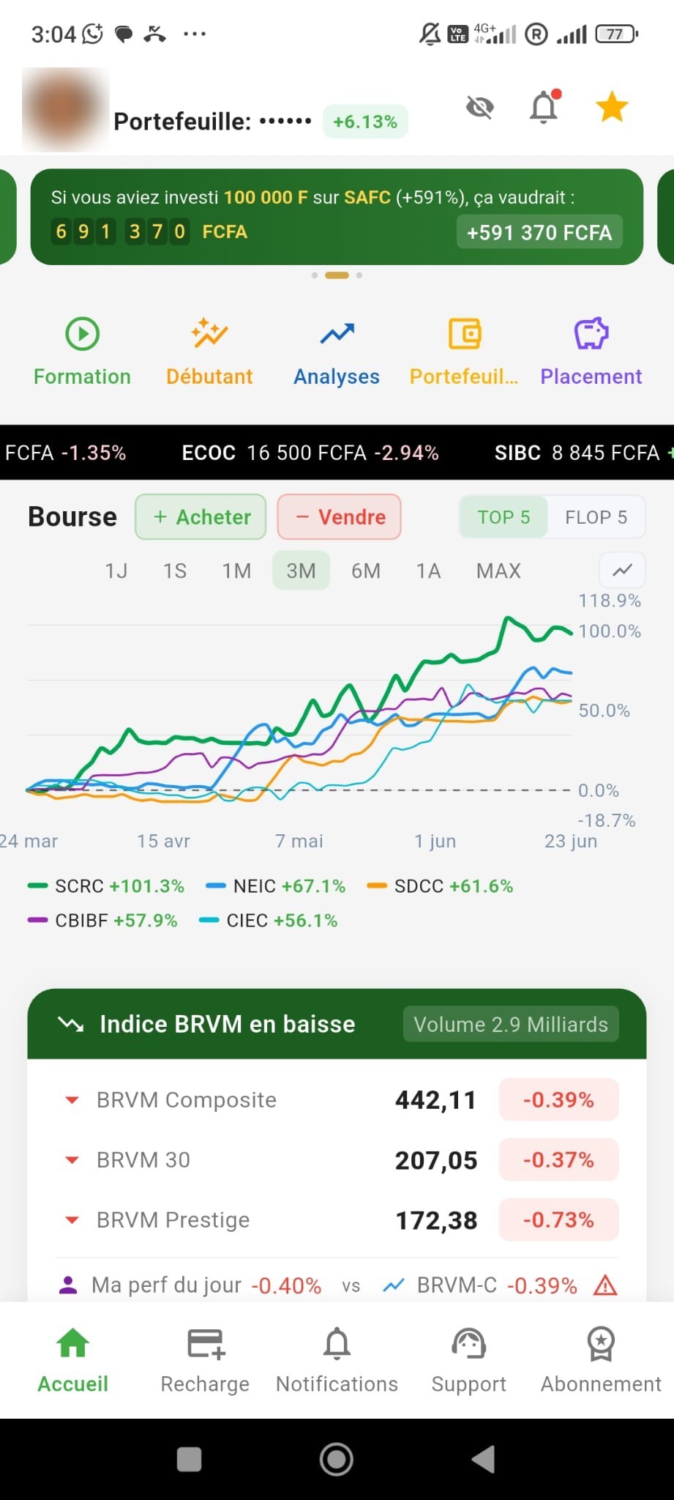Tap the Acheter button
Image resolution: width=674 pixels, height=1500 pixels.
201,517
